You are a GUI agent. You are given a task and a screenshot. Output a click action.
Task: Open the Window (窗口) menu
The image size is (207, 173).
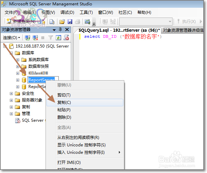coord(106,12)
